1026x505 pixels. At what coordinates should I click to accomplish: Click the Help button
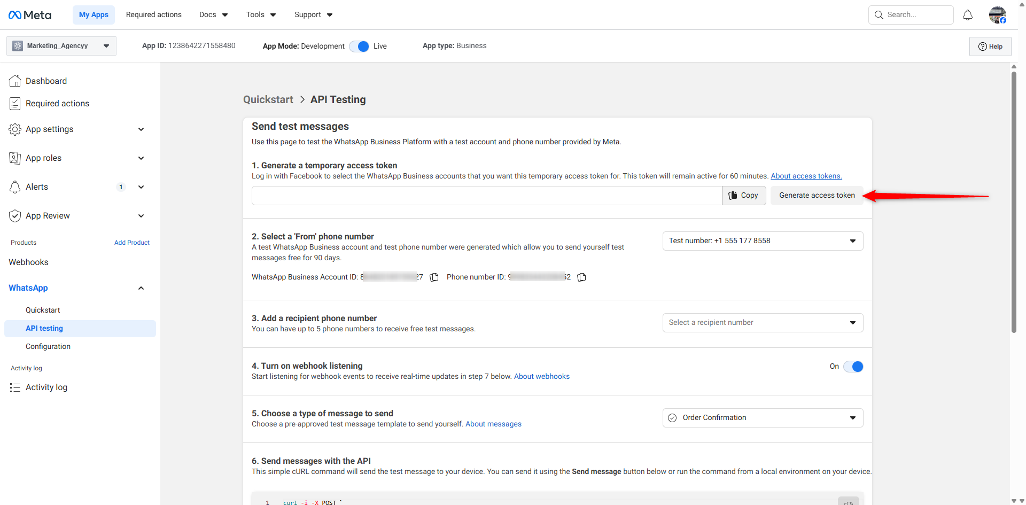(x=990, y=46)
